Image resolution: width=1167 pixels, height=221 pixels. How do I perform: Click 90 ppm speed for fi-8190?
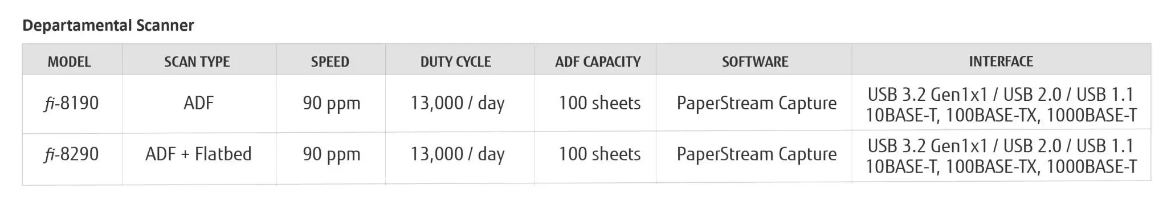coord(332,104)
